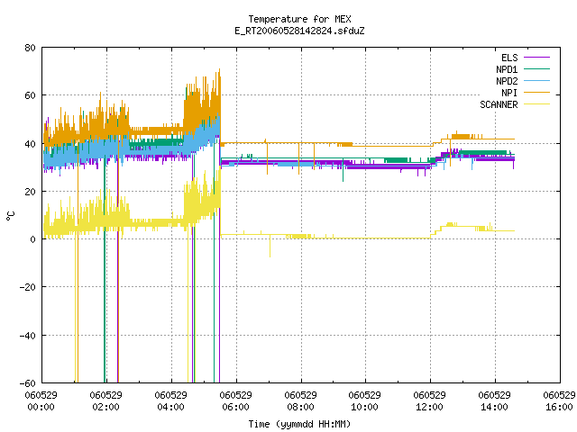This screenshot has width=577, height=432.
Task: Click the chart title 'Temperature for MEX'
Action: click(299, 19)
